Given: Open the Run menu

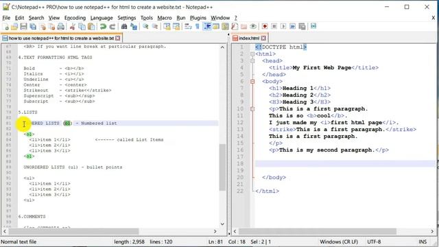Looking at the screenshot, I should pos(181,18).
